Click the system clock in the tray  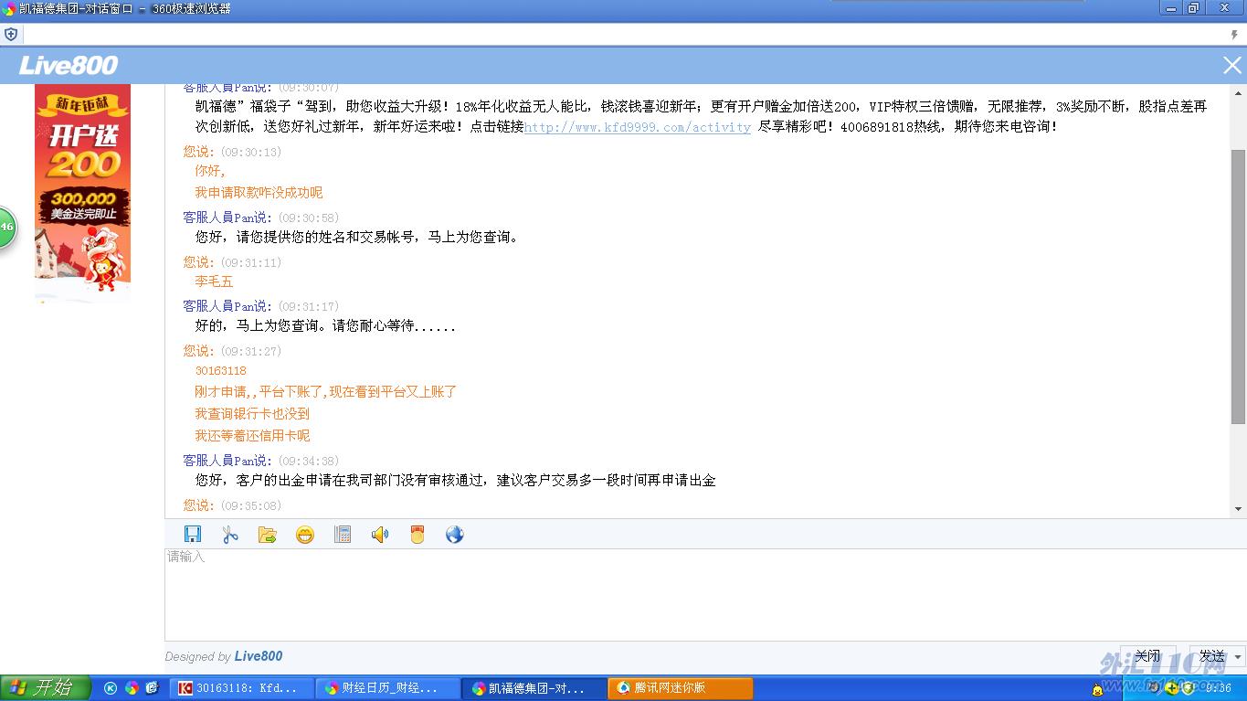(x=1221, y=688)
